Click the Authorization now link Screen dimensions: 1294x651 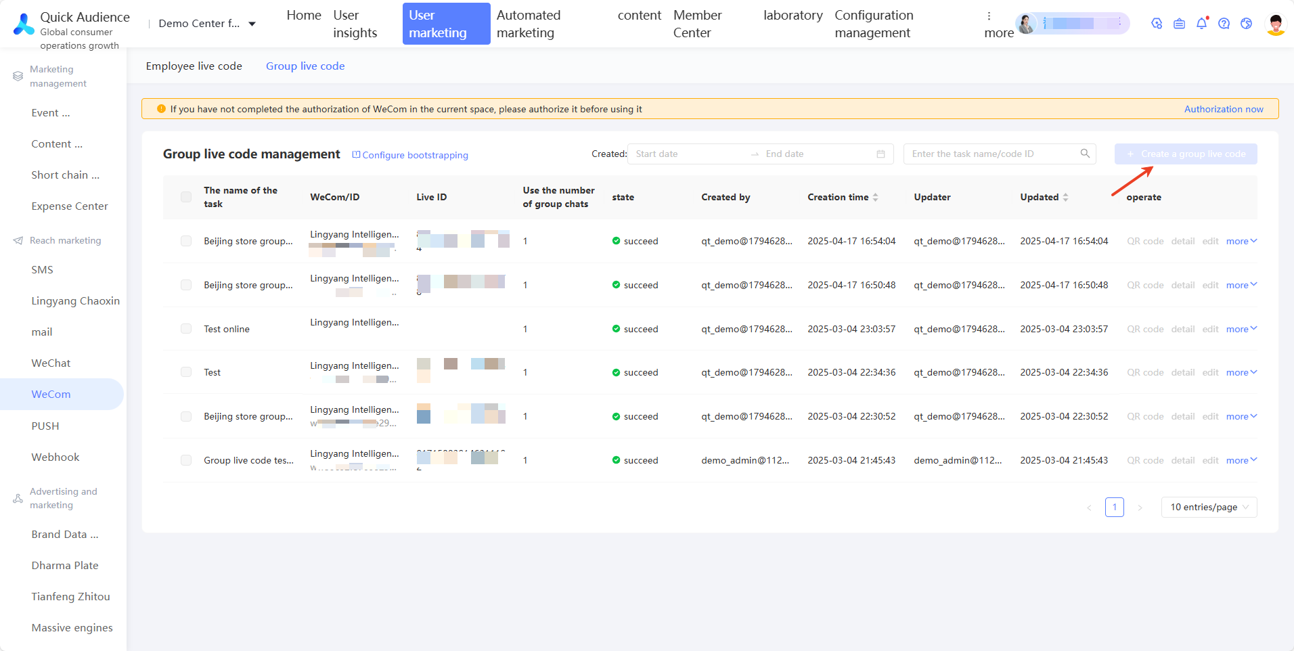pyautogui.click(x=1224, y=109)
